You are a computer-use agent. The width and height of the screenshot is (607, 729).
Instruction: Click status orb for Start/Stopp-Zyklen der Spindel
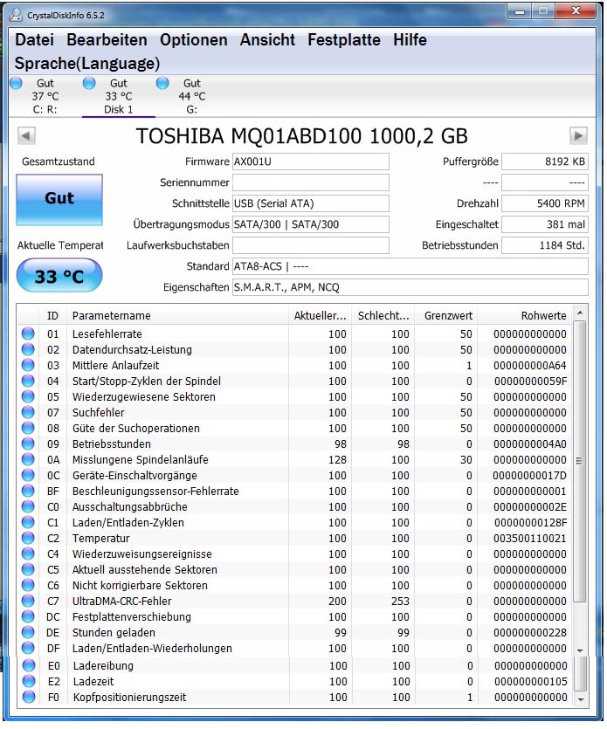pos(28,382)
